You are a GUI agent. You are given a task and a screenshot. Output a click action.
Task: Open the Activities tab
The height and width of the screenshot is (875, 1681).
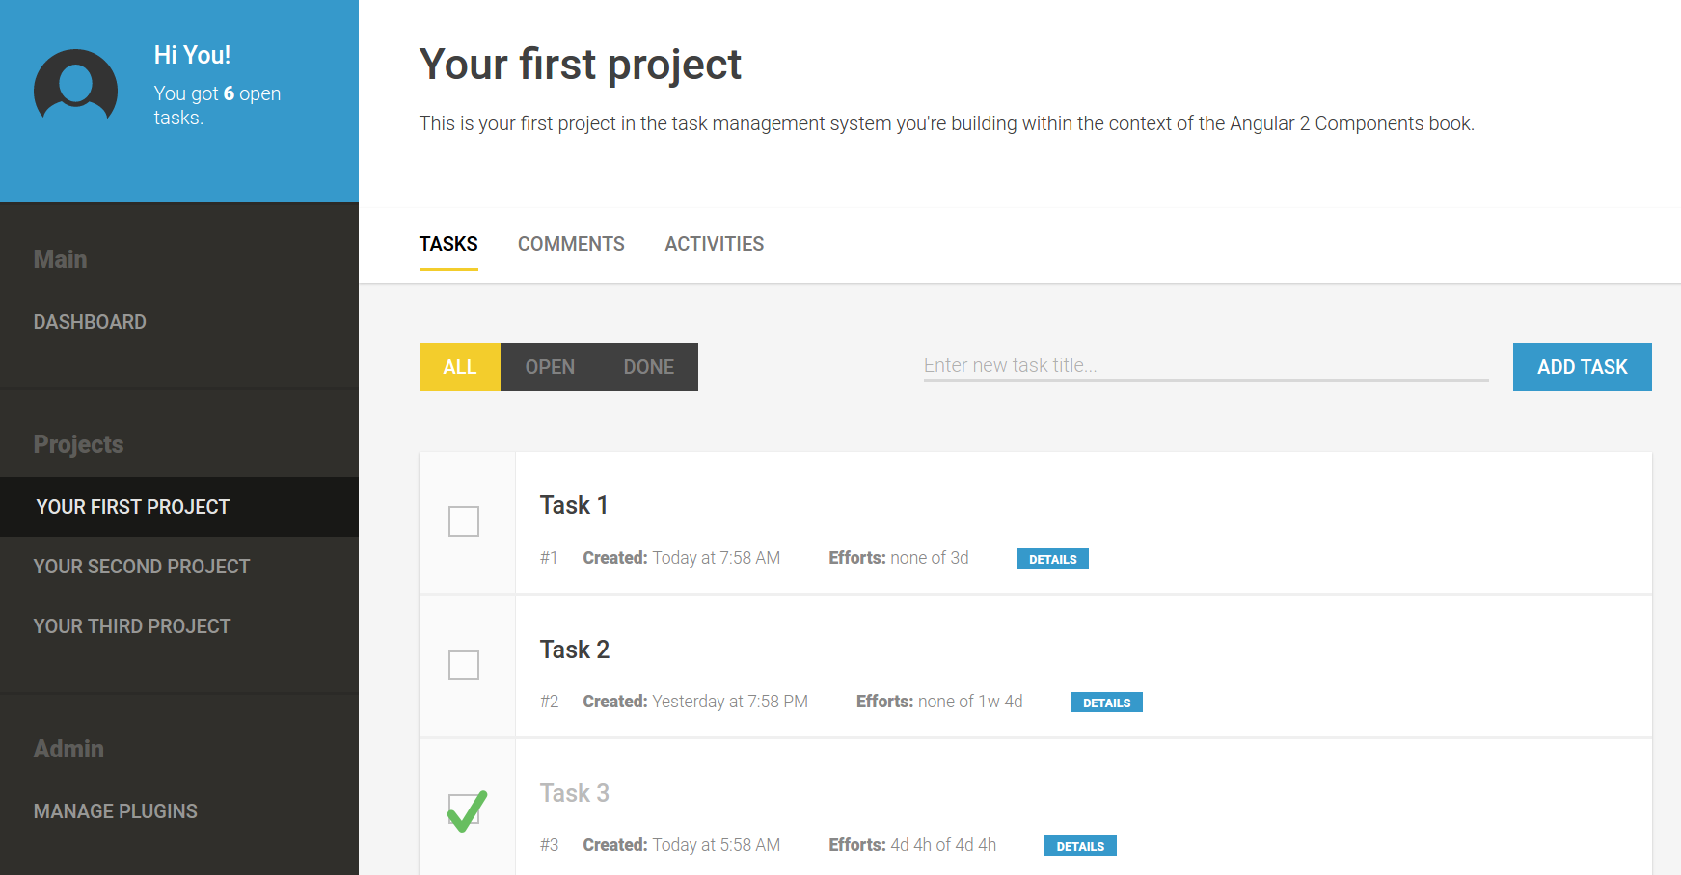[x=714, y=244]
